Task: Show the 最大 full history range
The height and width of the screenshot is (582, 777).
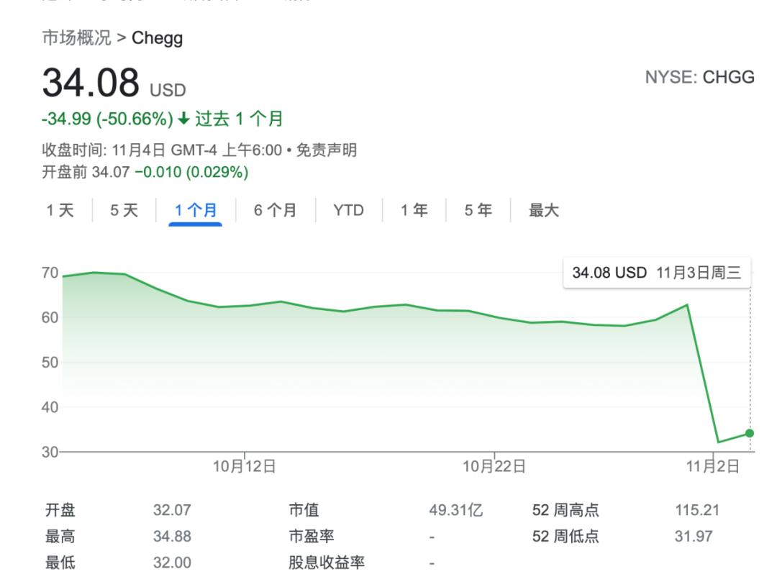Action: pos(544,211)
